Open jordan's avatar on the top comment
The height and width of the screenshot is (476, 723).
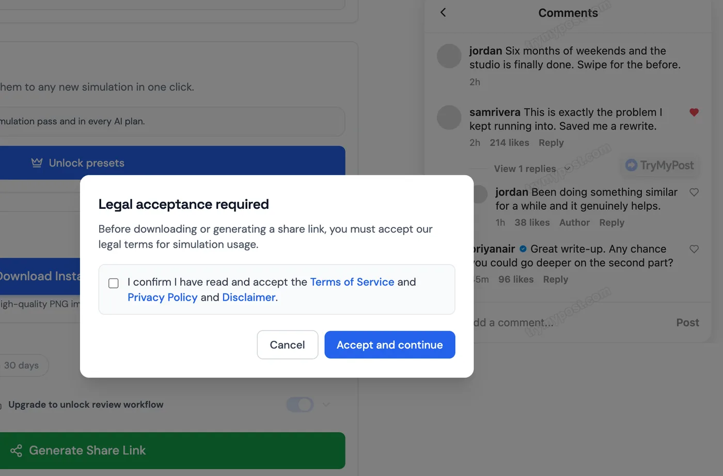[449, 56]
